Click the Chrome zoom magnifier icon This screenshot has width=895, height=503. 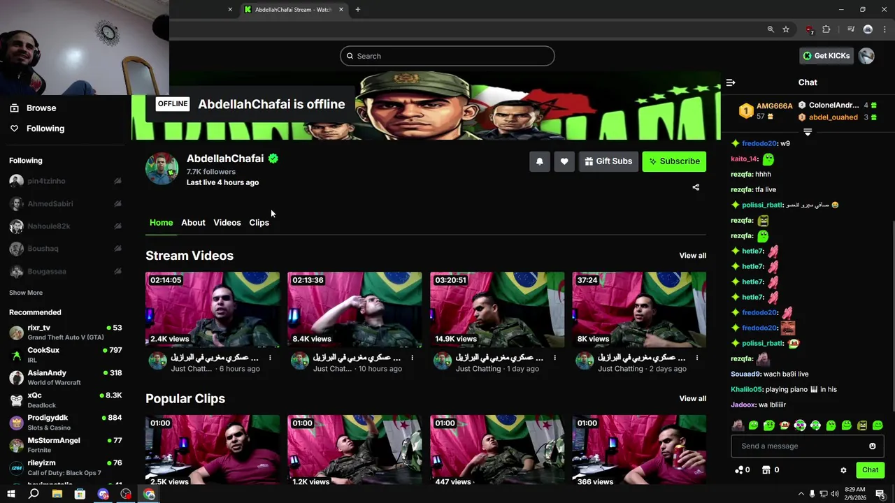pyautogui.click(x=771, y=29)
